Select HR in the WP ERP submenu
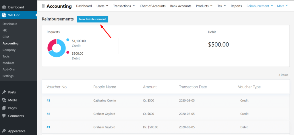The height and width of the screenshot is (135, 294). [5, 30]
